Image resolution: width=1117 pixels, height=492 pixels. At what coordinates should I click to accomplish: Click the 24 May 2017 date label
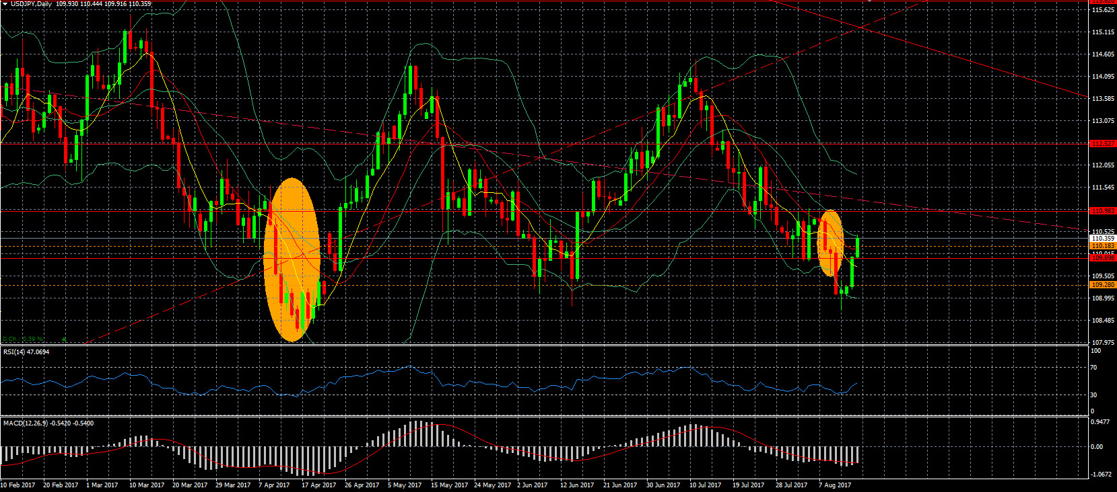coord(492,485)
